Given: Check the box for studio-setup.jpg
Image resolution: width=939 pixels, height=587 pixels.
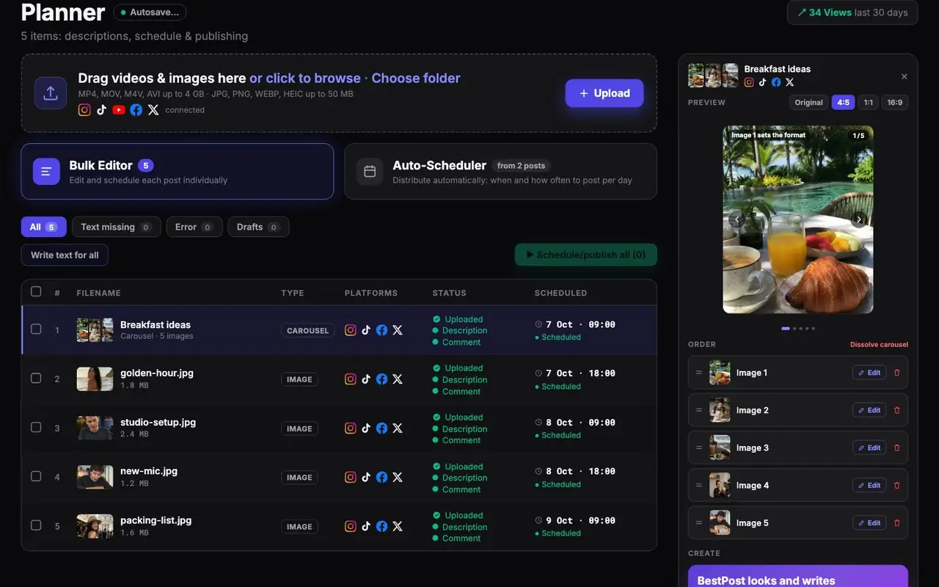Looking at the screenshot, I should pyautogui.click(x=36, y=427).
